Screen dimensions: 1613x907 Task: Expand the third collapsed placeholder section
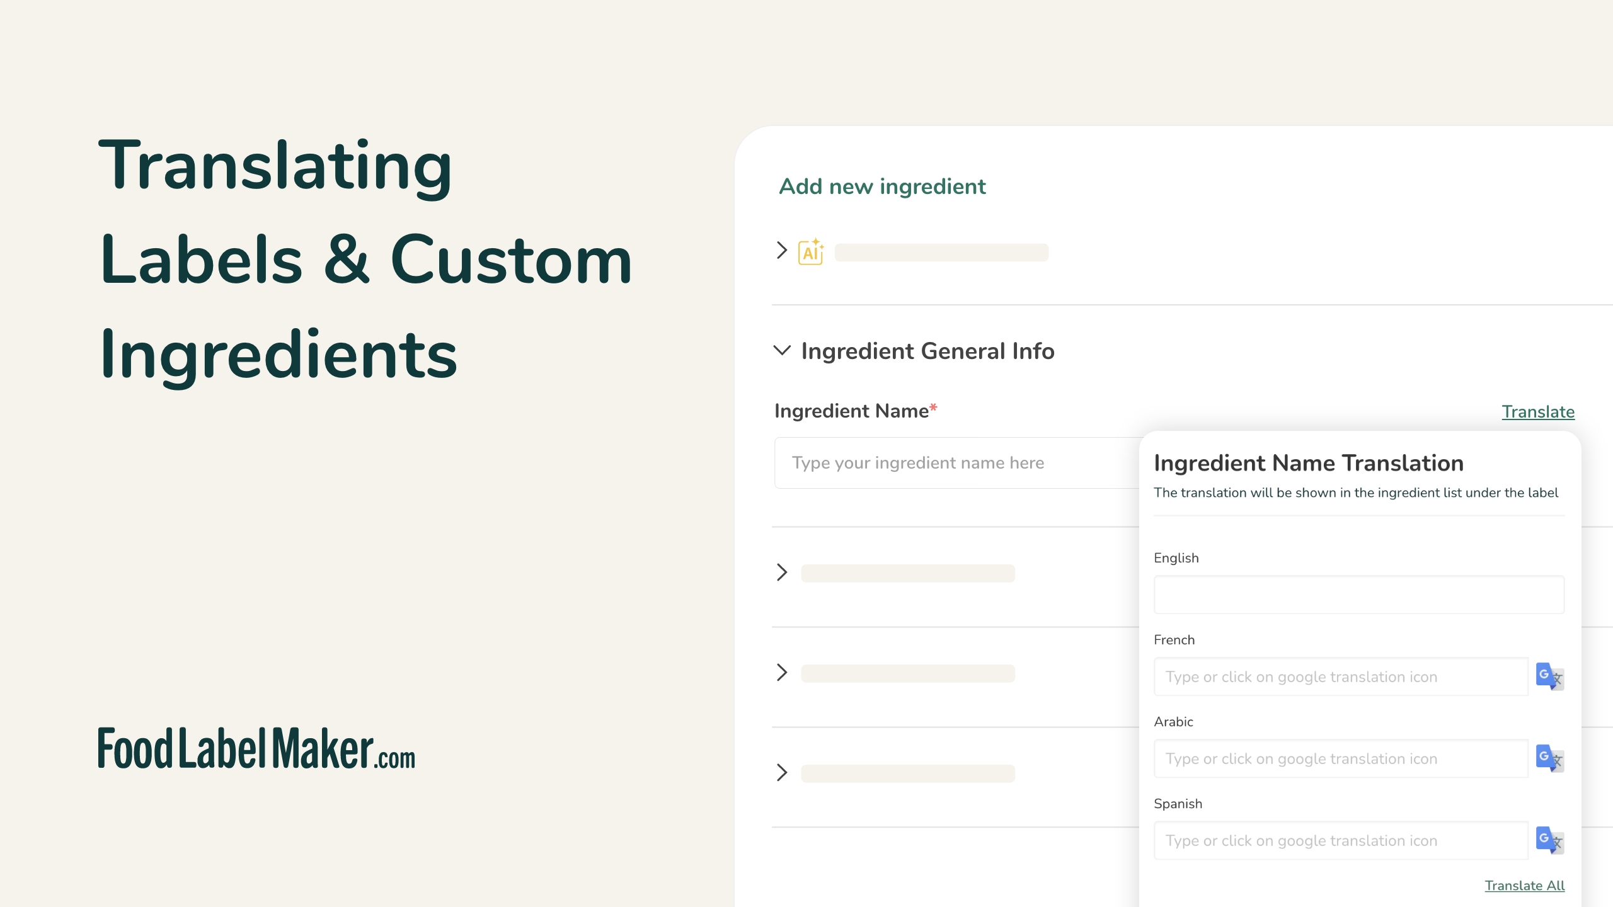782,773
